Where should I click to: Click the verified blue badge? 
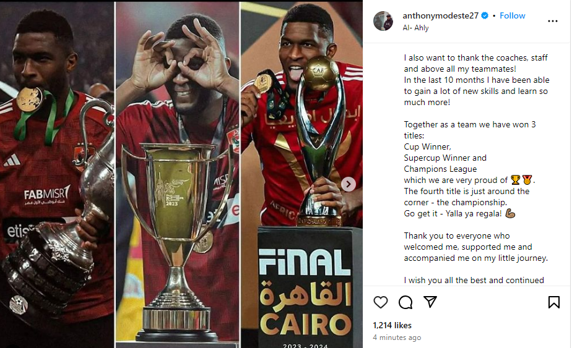pyautogui.click(x=485, y=15)
